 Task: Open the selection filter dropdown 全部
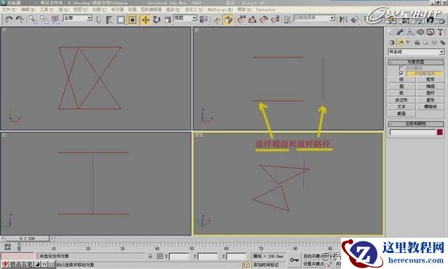point(78,18)
